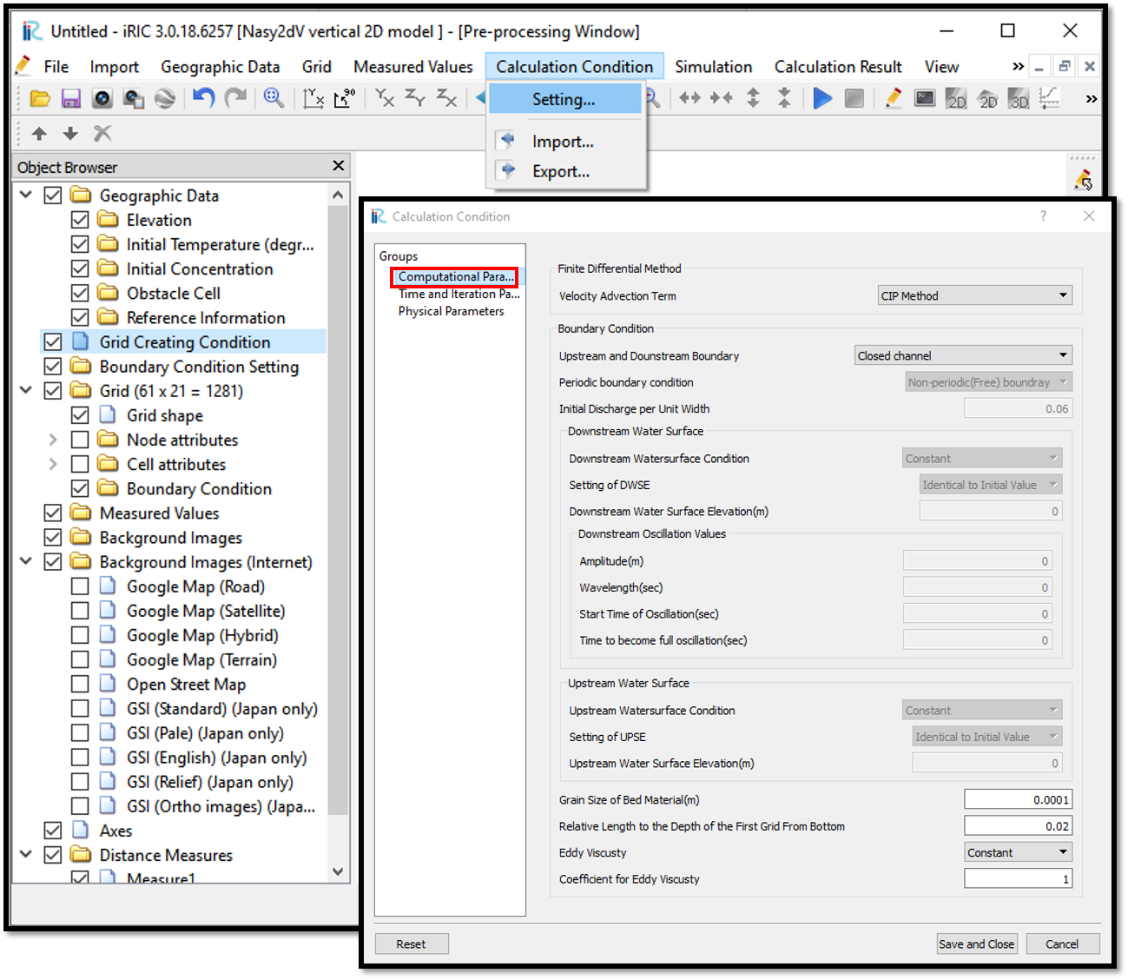Enable the Node attributes checkbox

(x=80, y=440)
